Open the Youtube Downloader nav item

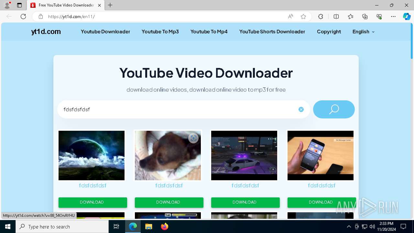105,32
